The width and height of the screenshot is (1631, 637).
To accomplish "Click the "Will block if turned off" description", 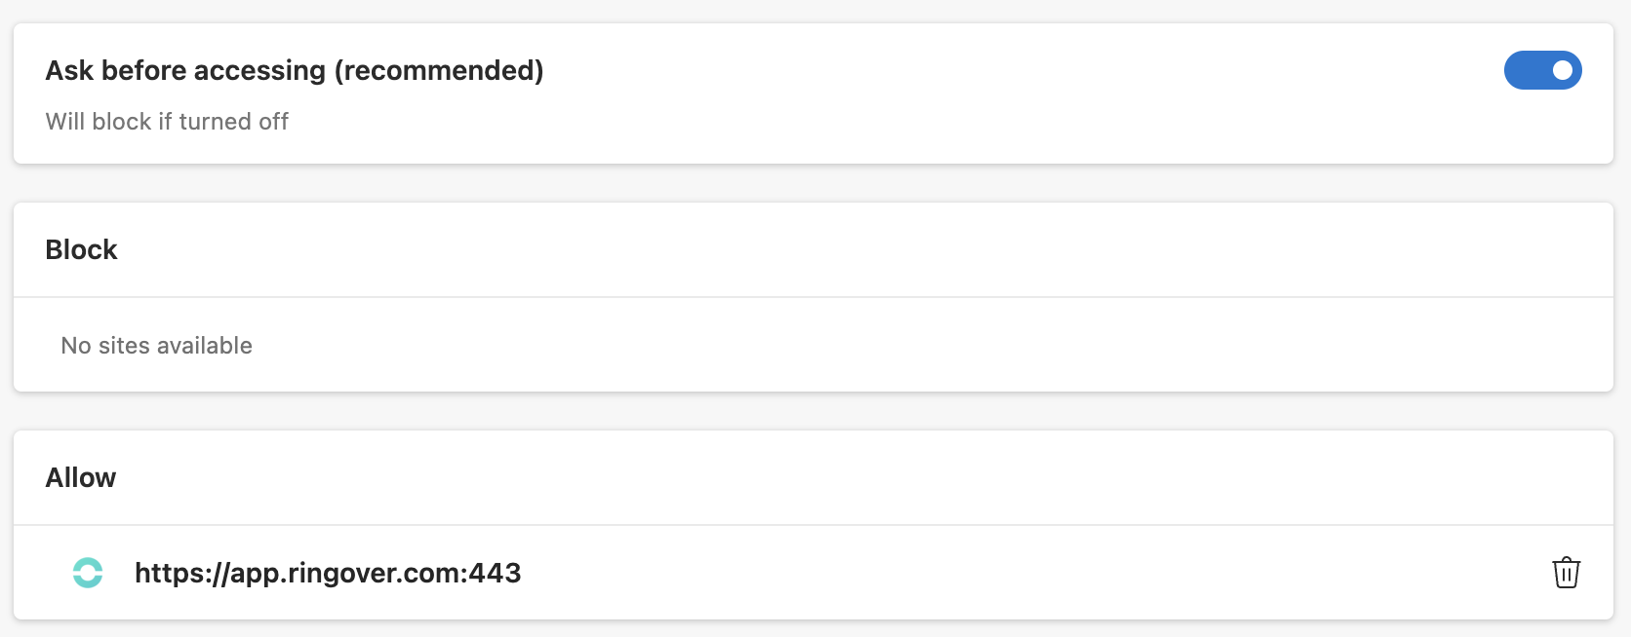I will click(x=167, y=122).
